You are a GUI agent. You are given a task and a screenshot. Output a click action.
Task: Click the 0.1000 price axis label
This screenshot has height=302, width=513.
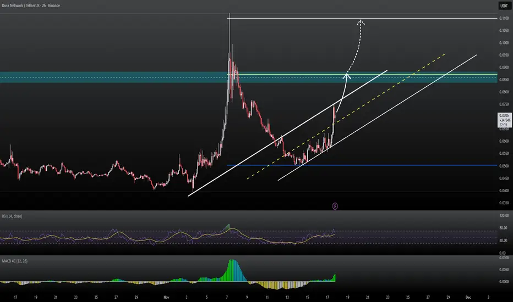click(504, 43)
